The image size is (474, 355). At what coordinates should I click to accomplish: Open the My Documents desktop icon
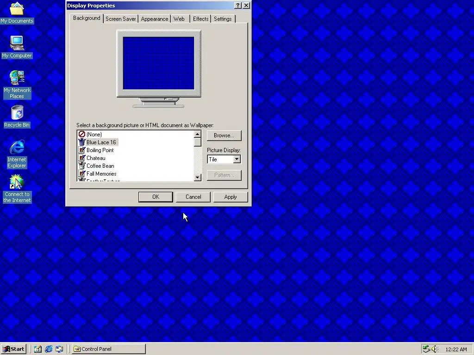17,12
